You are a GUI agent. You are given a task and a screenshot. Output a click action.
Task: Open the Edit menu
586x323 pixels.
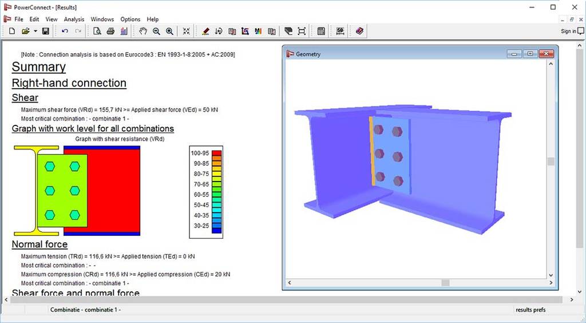[34, 19]
